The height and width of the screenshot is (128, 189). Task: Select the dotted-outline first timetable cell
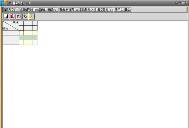(21, 33)
